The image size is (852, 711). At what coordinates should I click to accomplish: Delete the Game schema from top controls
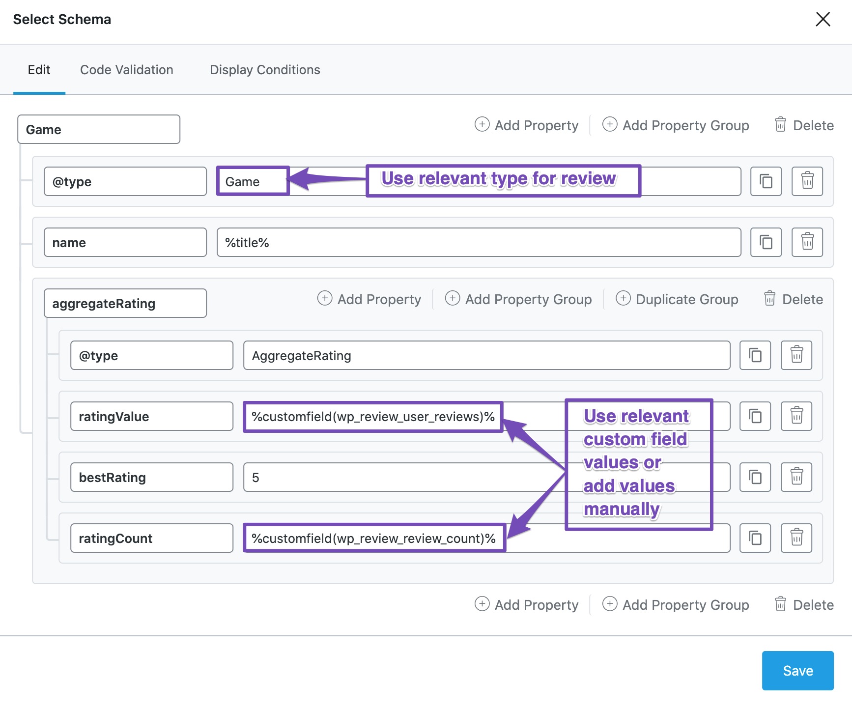[804, 125]
